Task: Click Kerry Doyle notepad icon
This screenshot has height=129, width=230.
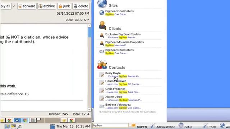Action: [x=101, y=75]
